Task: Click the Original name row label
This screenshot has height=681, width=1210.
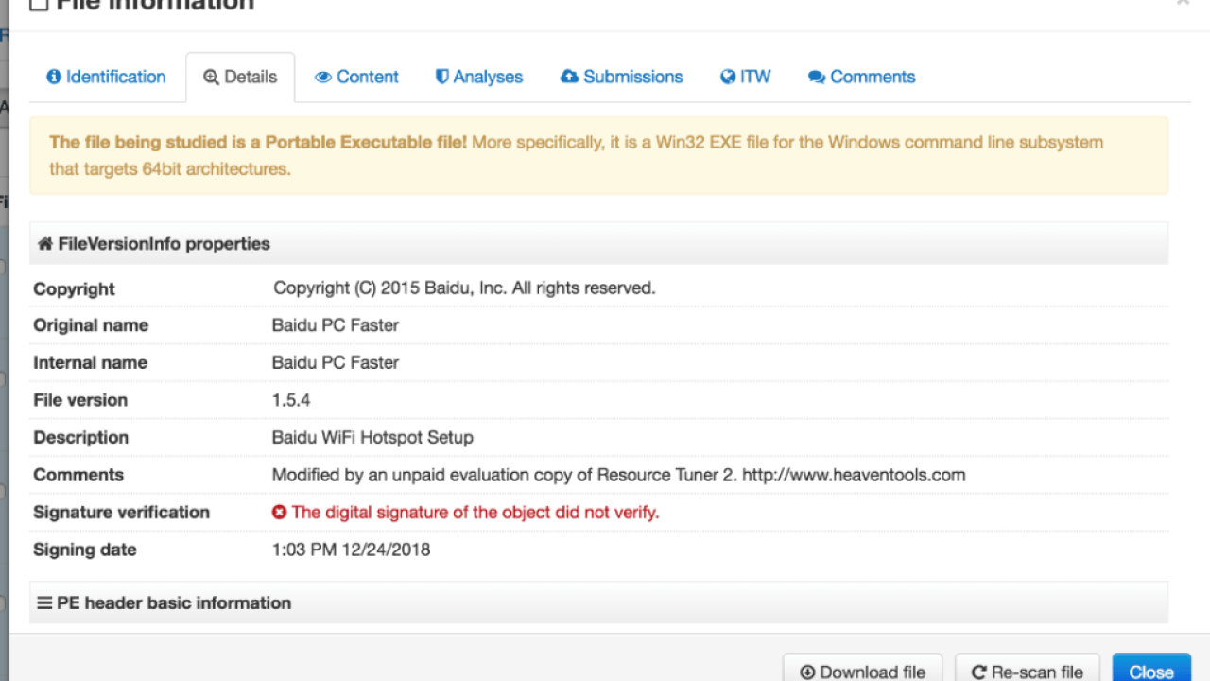Action: point(91,325)
